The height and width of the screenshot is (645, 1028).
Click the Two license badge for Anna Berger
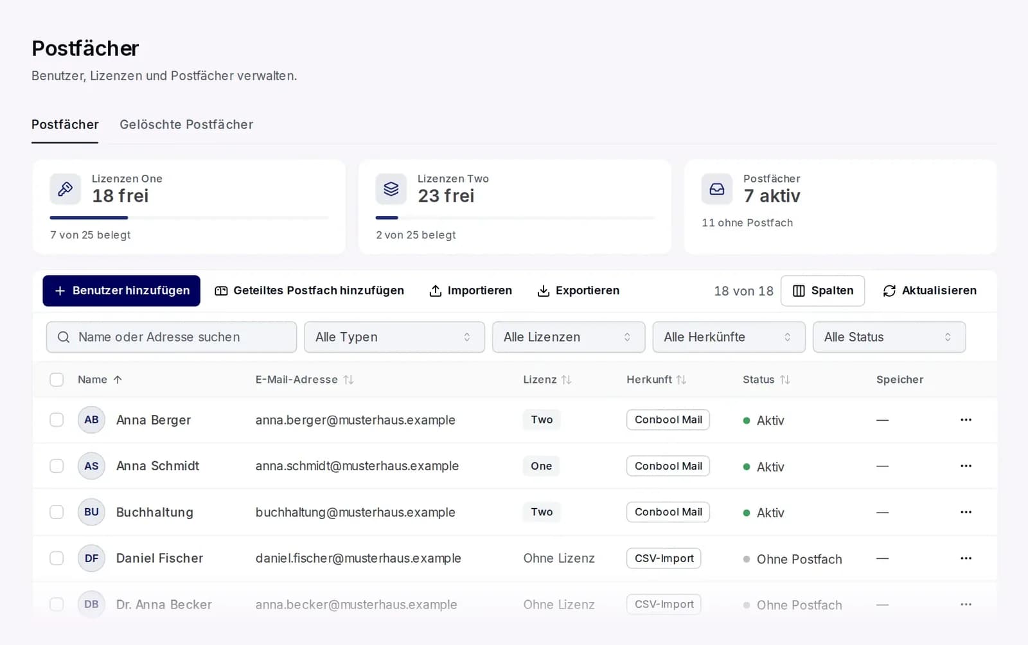[x=542, y=420]
